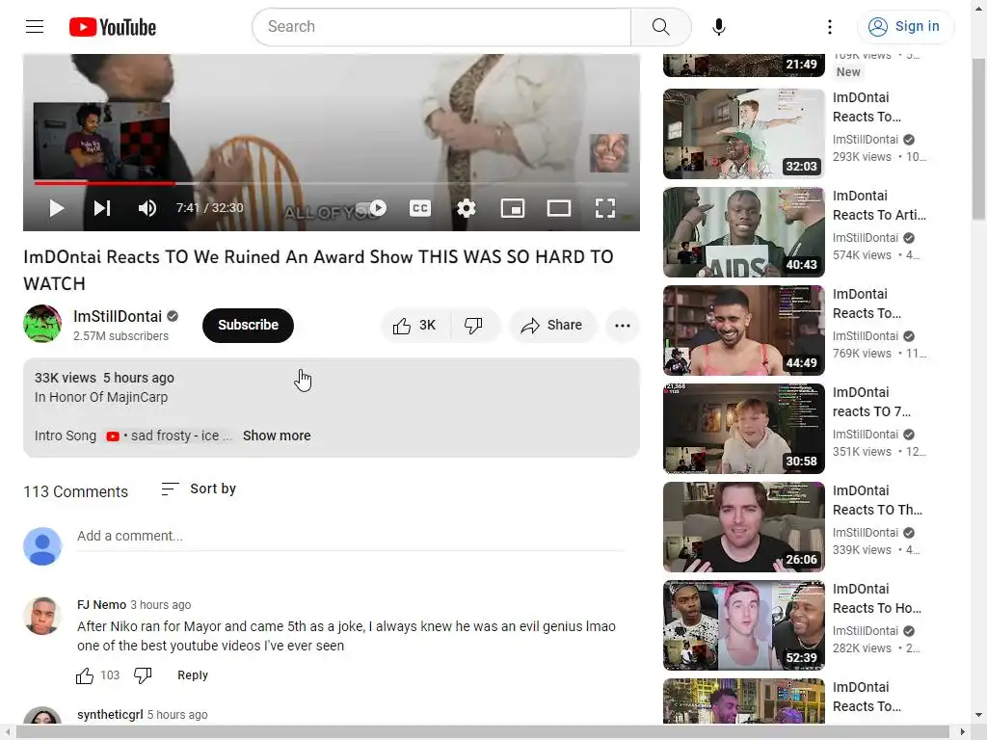Focus the Search input field
The image size is (987, 740).
point(441,26)
